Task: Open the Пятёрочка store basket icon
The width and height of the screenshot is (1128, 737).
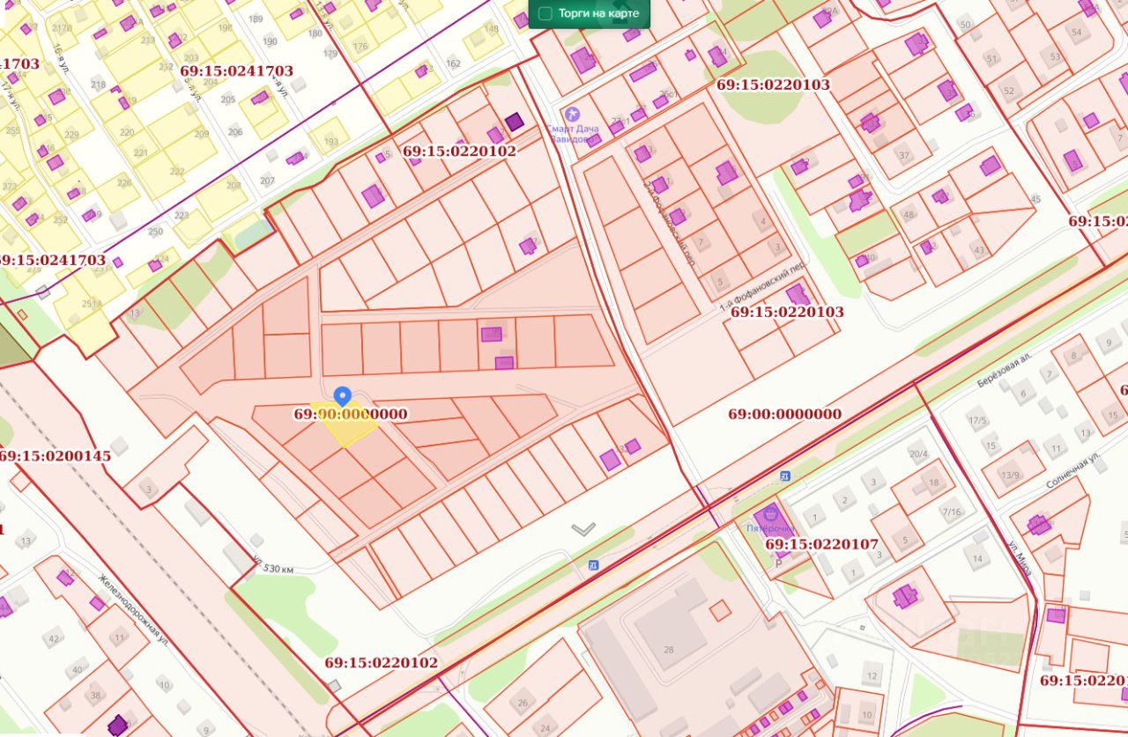Action: tap(772, 512)
